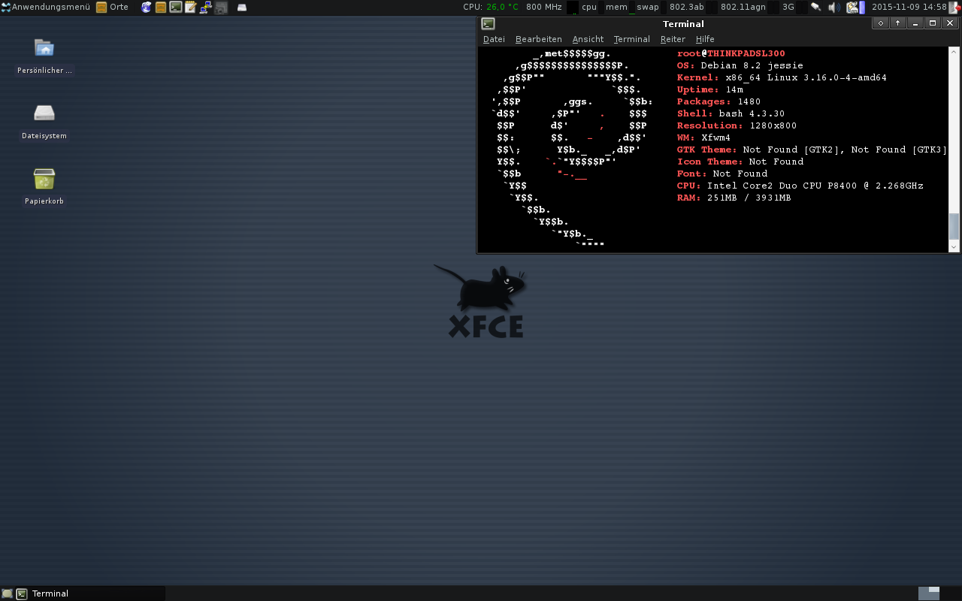
Task: Open the file manager launcher in the panel
Action: (161, 7)
